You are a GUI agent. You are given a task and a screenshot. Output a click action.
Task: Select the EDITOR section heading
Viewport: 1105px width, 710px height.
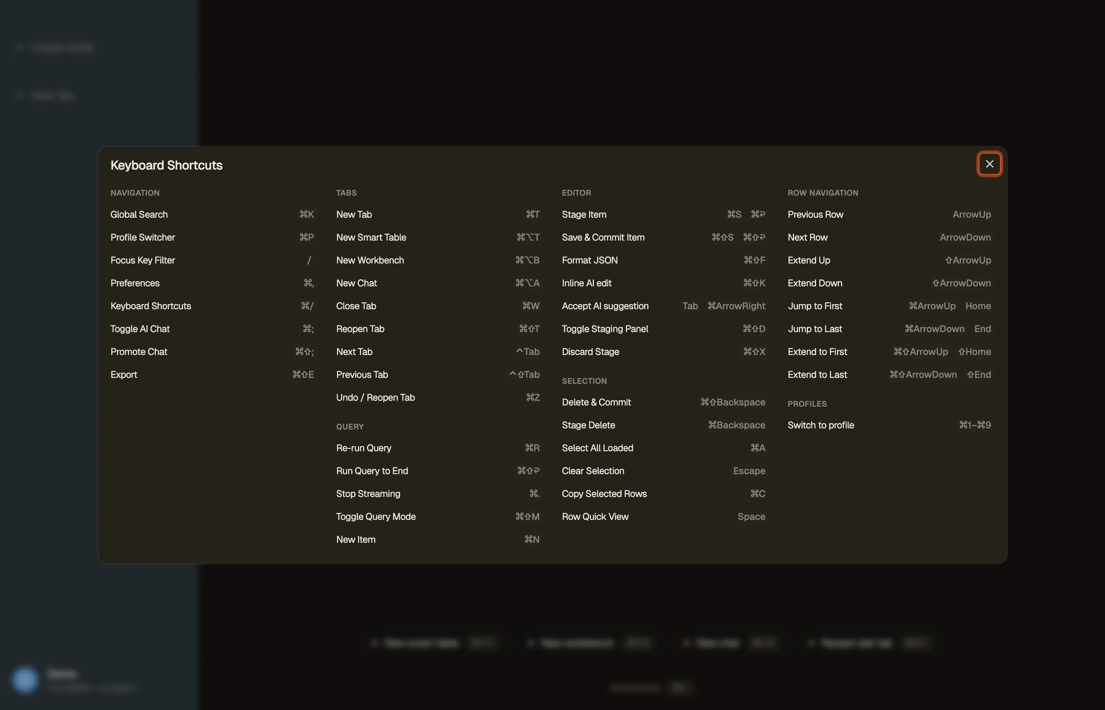point(576,193)
